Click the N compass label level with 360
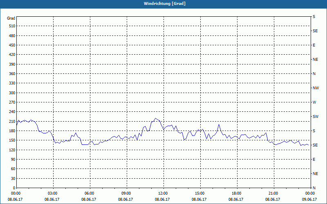The width and height of the screenshot is (327, 204). click(x=314, y=74)
